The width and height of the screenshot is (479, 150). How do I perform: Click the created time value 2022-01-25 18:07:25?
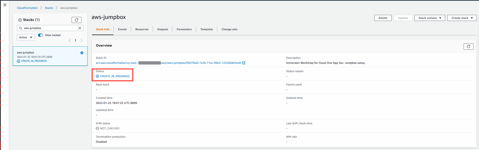[117, 103]
